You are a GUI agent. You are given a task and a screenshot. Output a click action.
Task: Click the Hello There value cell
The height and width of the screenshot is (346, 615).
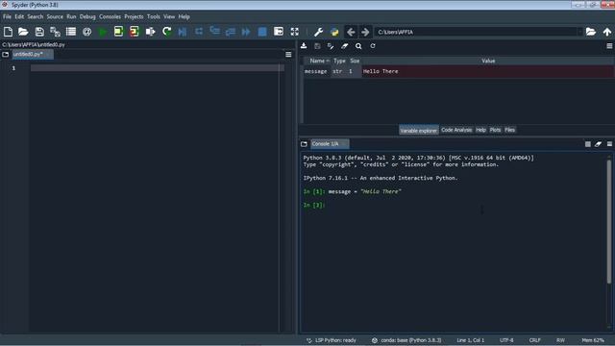[487, 71]
